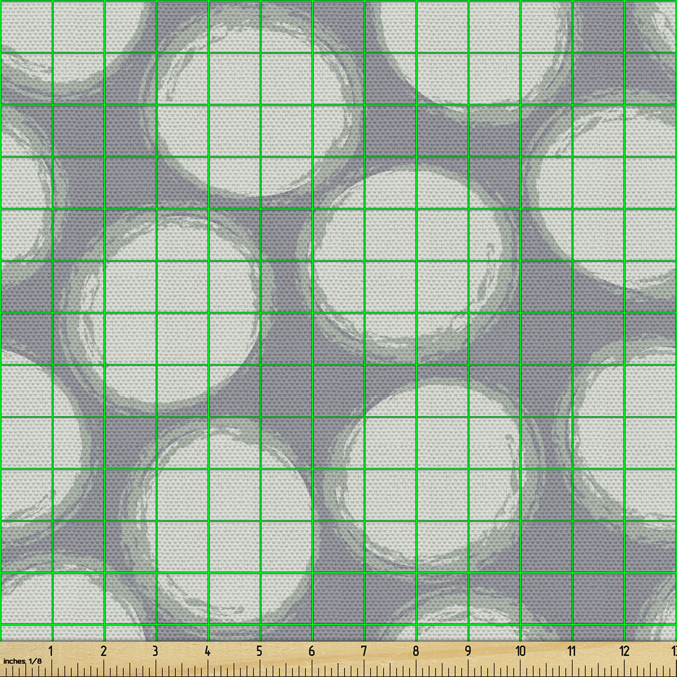
Task: Click the ruler number 7 marking
Action: pos(364,651)
